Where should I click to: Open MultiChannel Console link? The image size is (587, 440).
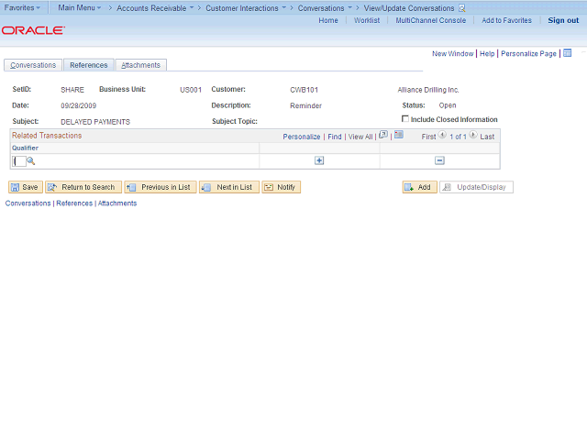431,20
